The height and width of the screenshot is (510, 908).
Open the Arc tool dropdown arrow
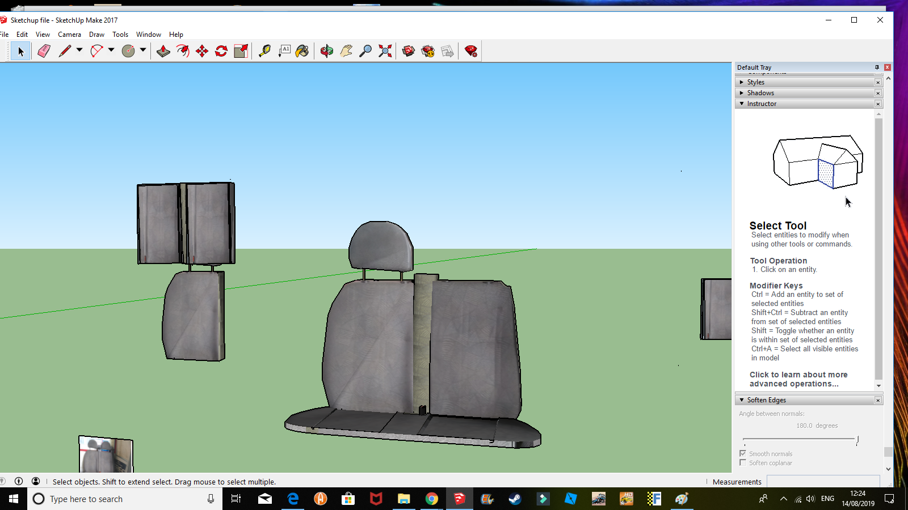(111, 50)
